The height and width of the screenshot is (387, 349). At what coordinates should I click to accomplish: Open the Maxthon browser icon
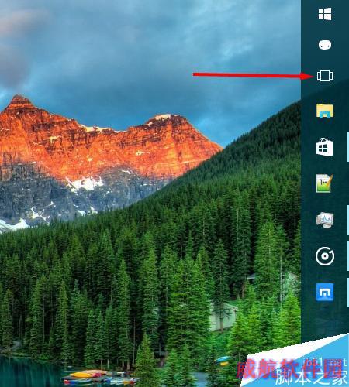325,293
